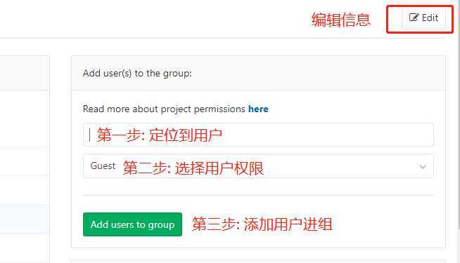Click the green Add users to group button
Image resolution: width=460 pixels, height=263 pixels.
click(x=133, y=224)
